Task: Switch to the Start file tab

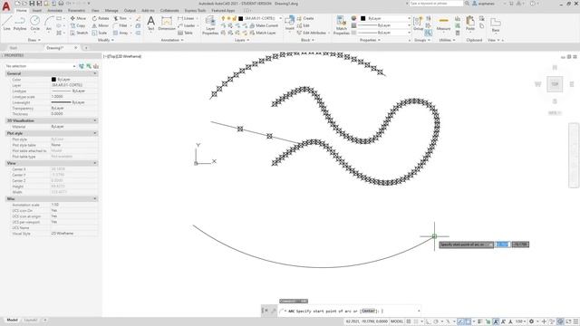Action: [x=14, y=48]
